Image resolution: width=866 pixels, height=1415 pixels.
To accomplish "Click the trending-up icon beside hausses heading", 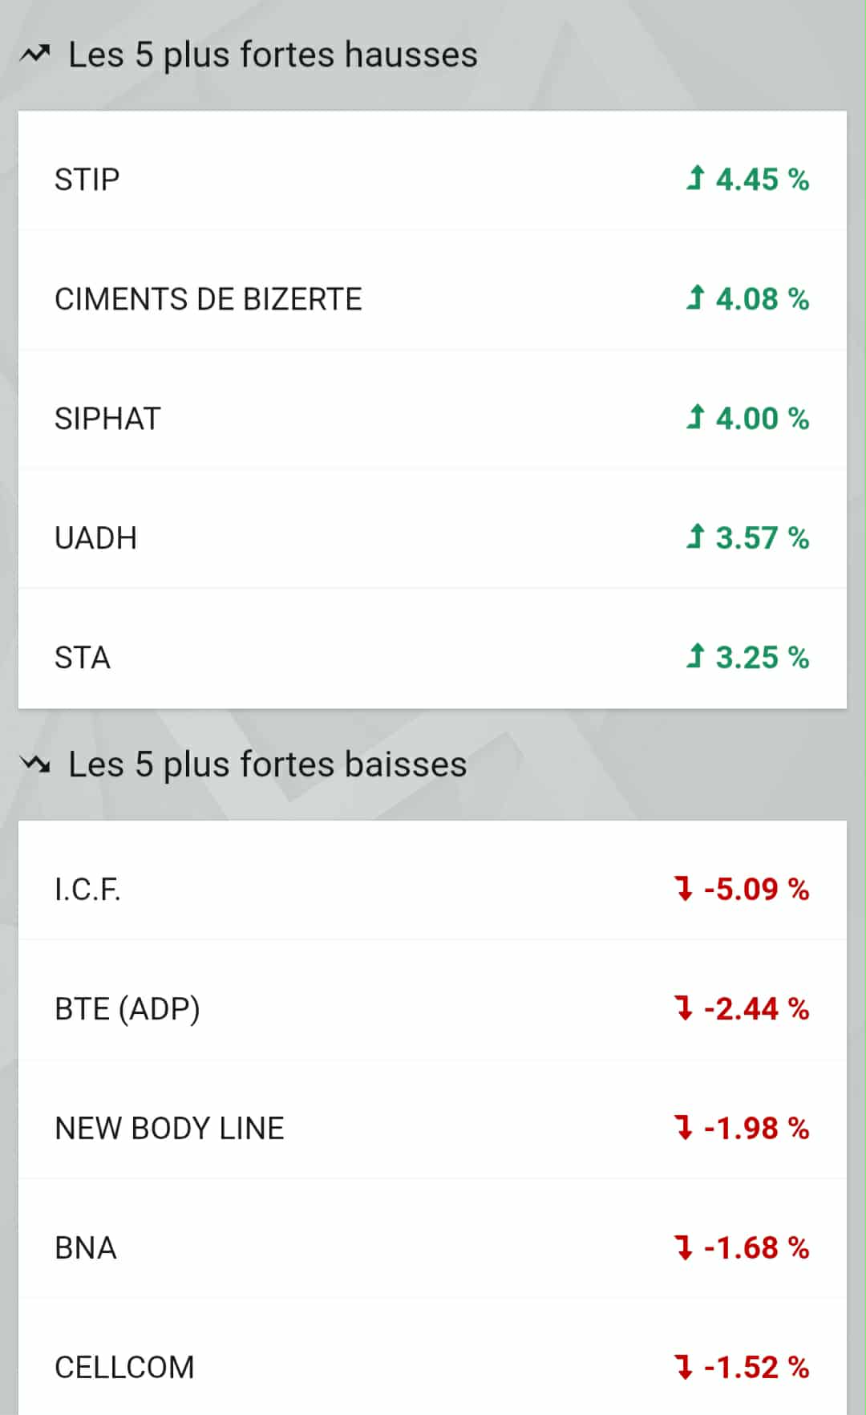I will point(35,55).
